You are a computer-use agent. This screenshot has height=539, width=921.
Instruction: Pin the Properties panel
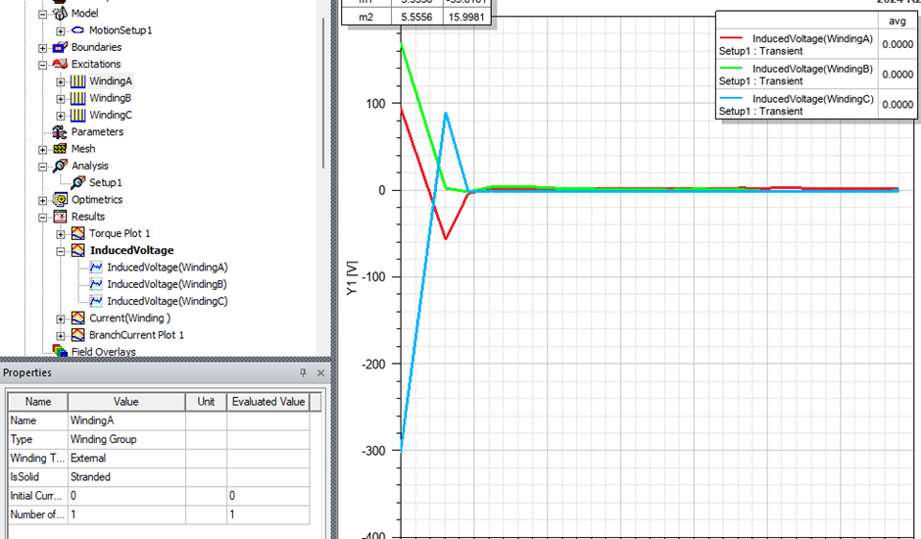pos(303,373)
